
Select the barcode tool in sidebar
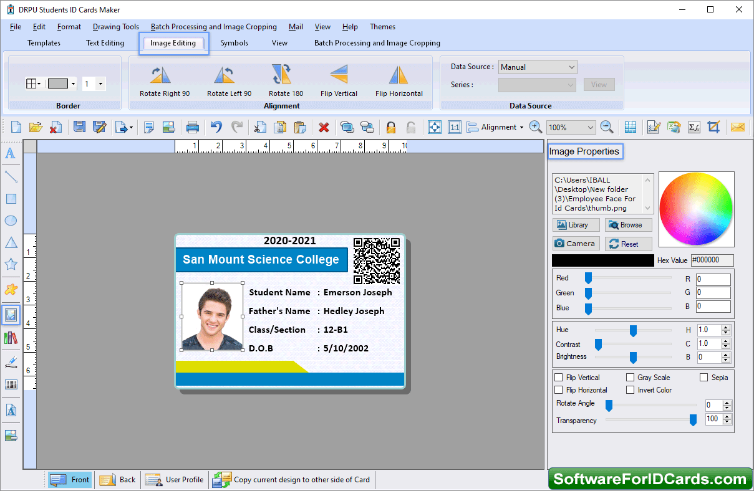pyautogui.click(x=11, y=384)
